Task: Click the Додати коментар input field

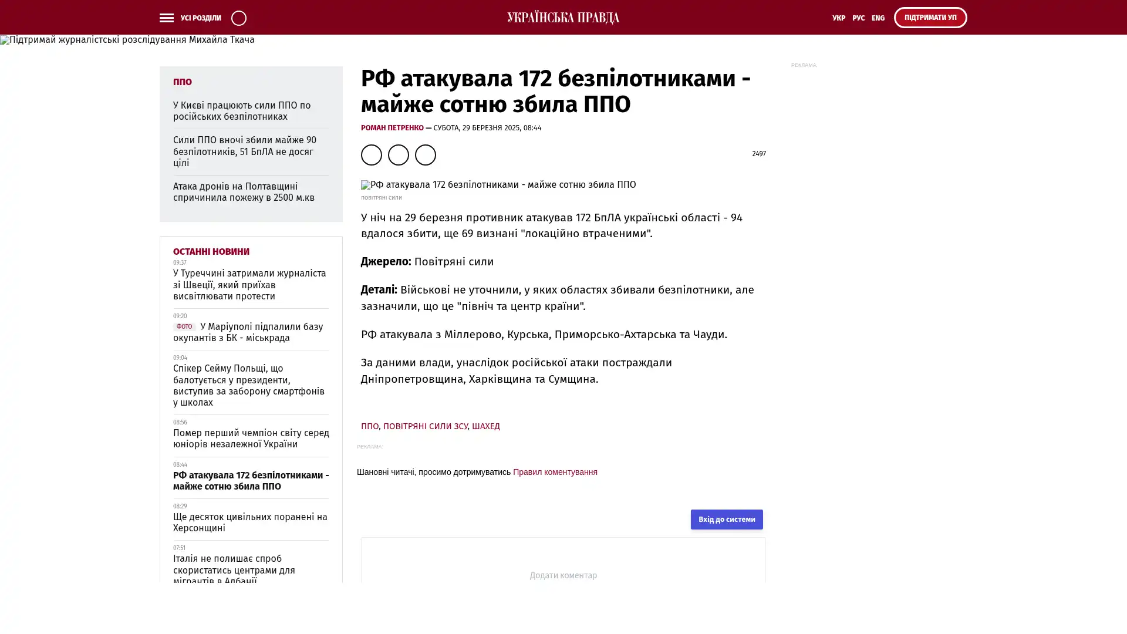Action: (x=563, y=575)
